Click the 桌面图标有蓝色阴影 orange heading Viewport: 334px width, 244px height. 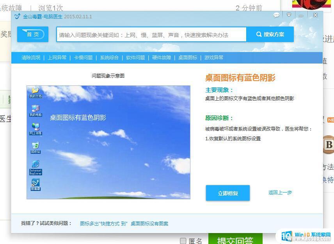[x=240, y=78]
